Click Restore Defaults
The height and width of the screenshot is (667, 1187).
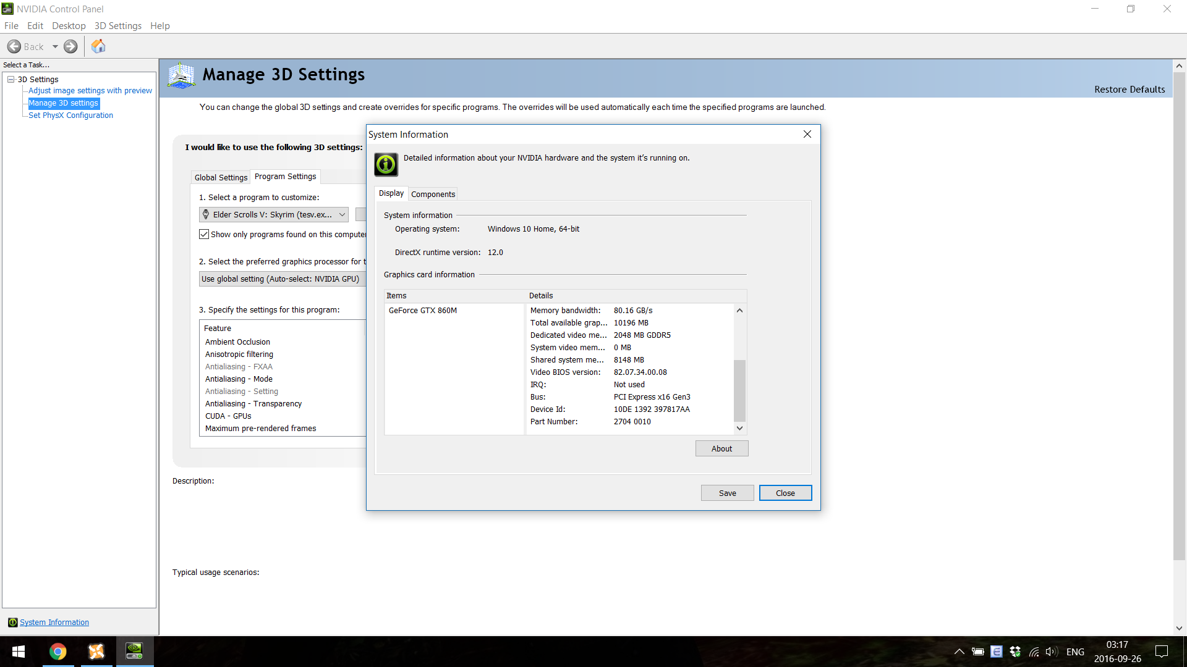(1130, 89)
